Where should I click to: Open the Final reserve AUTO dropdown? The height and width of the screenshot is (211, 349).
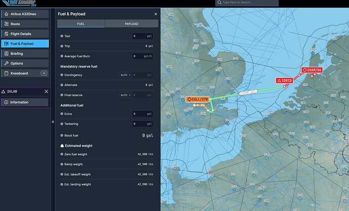pos(125,95)
